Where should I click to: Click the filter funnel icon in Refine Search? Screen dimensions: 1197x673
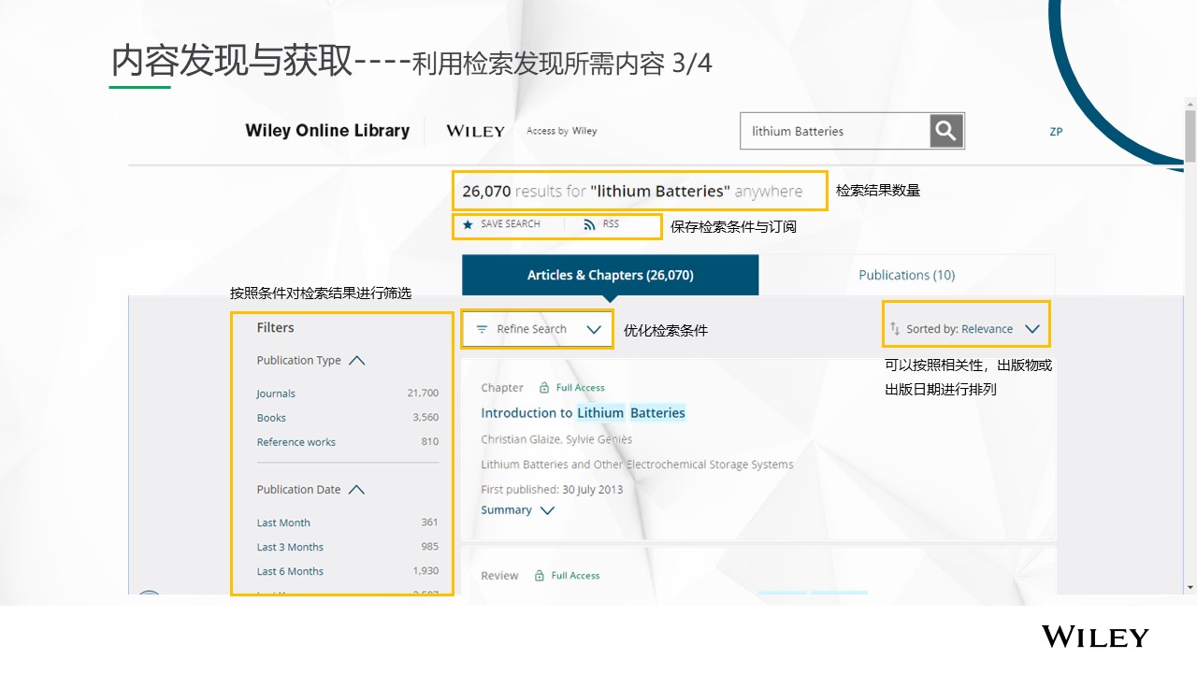click(481, 329)
